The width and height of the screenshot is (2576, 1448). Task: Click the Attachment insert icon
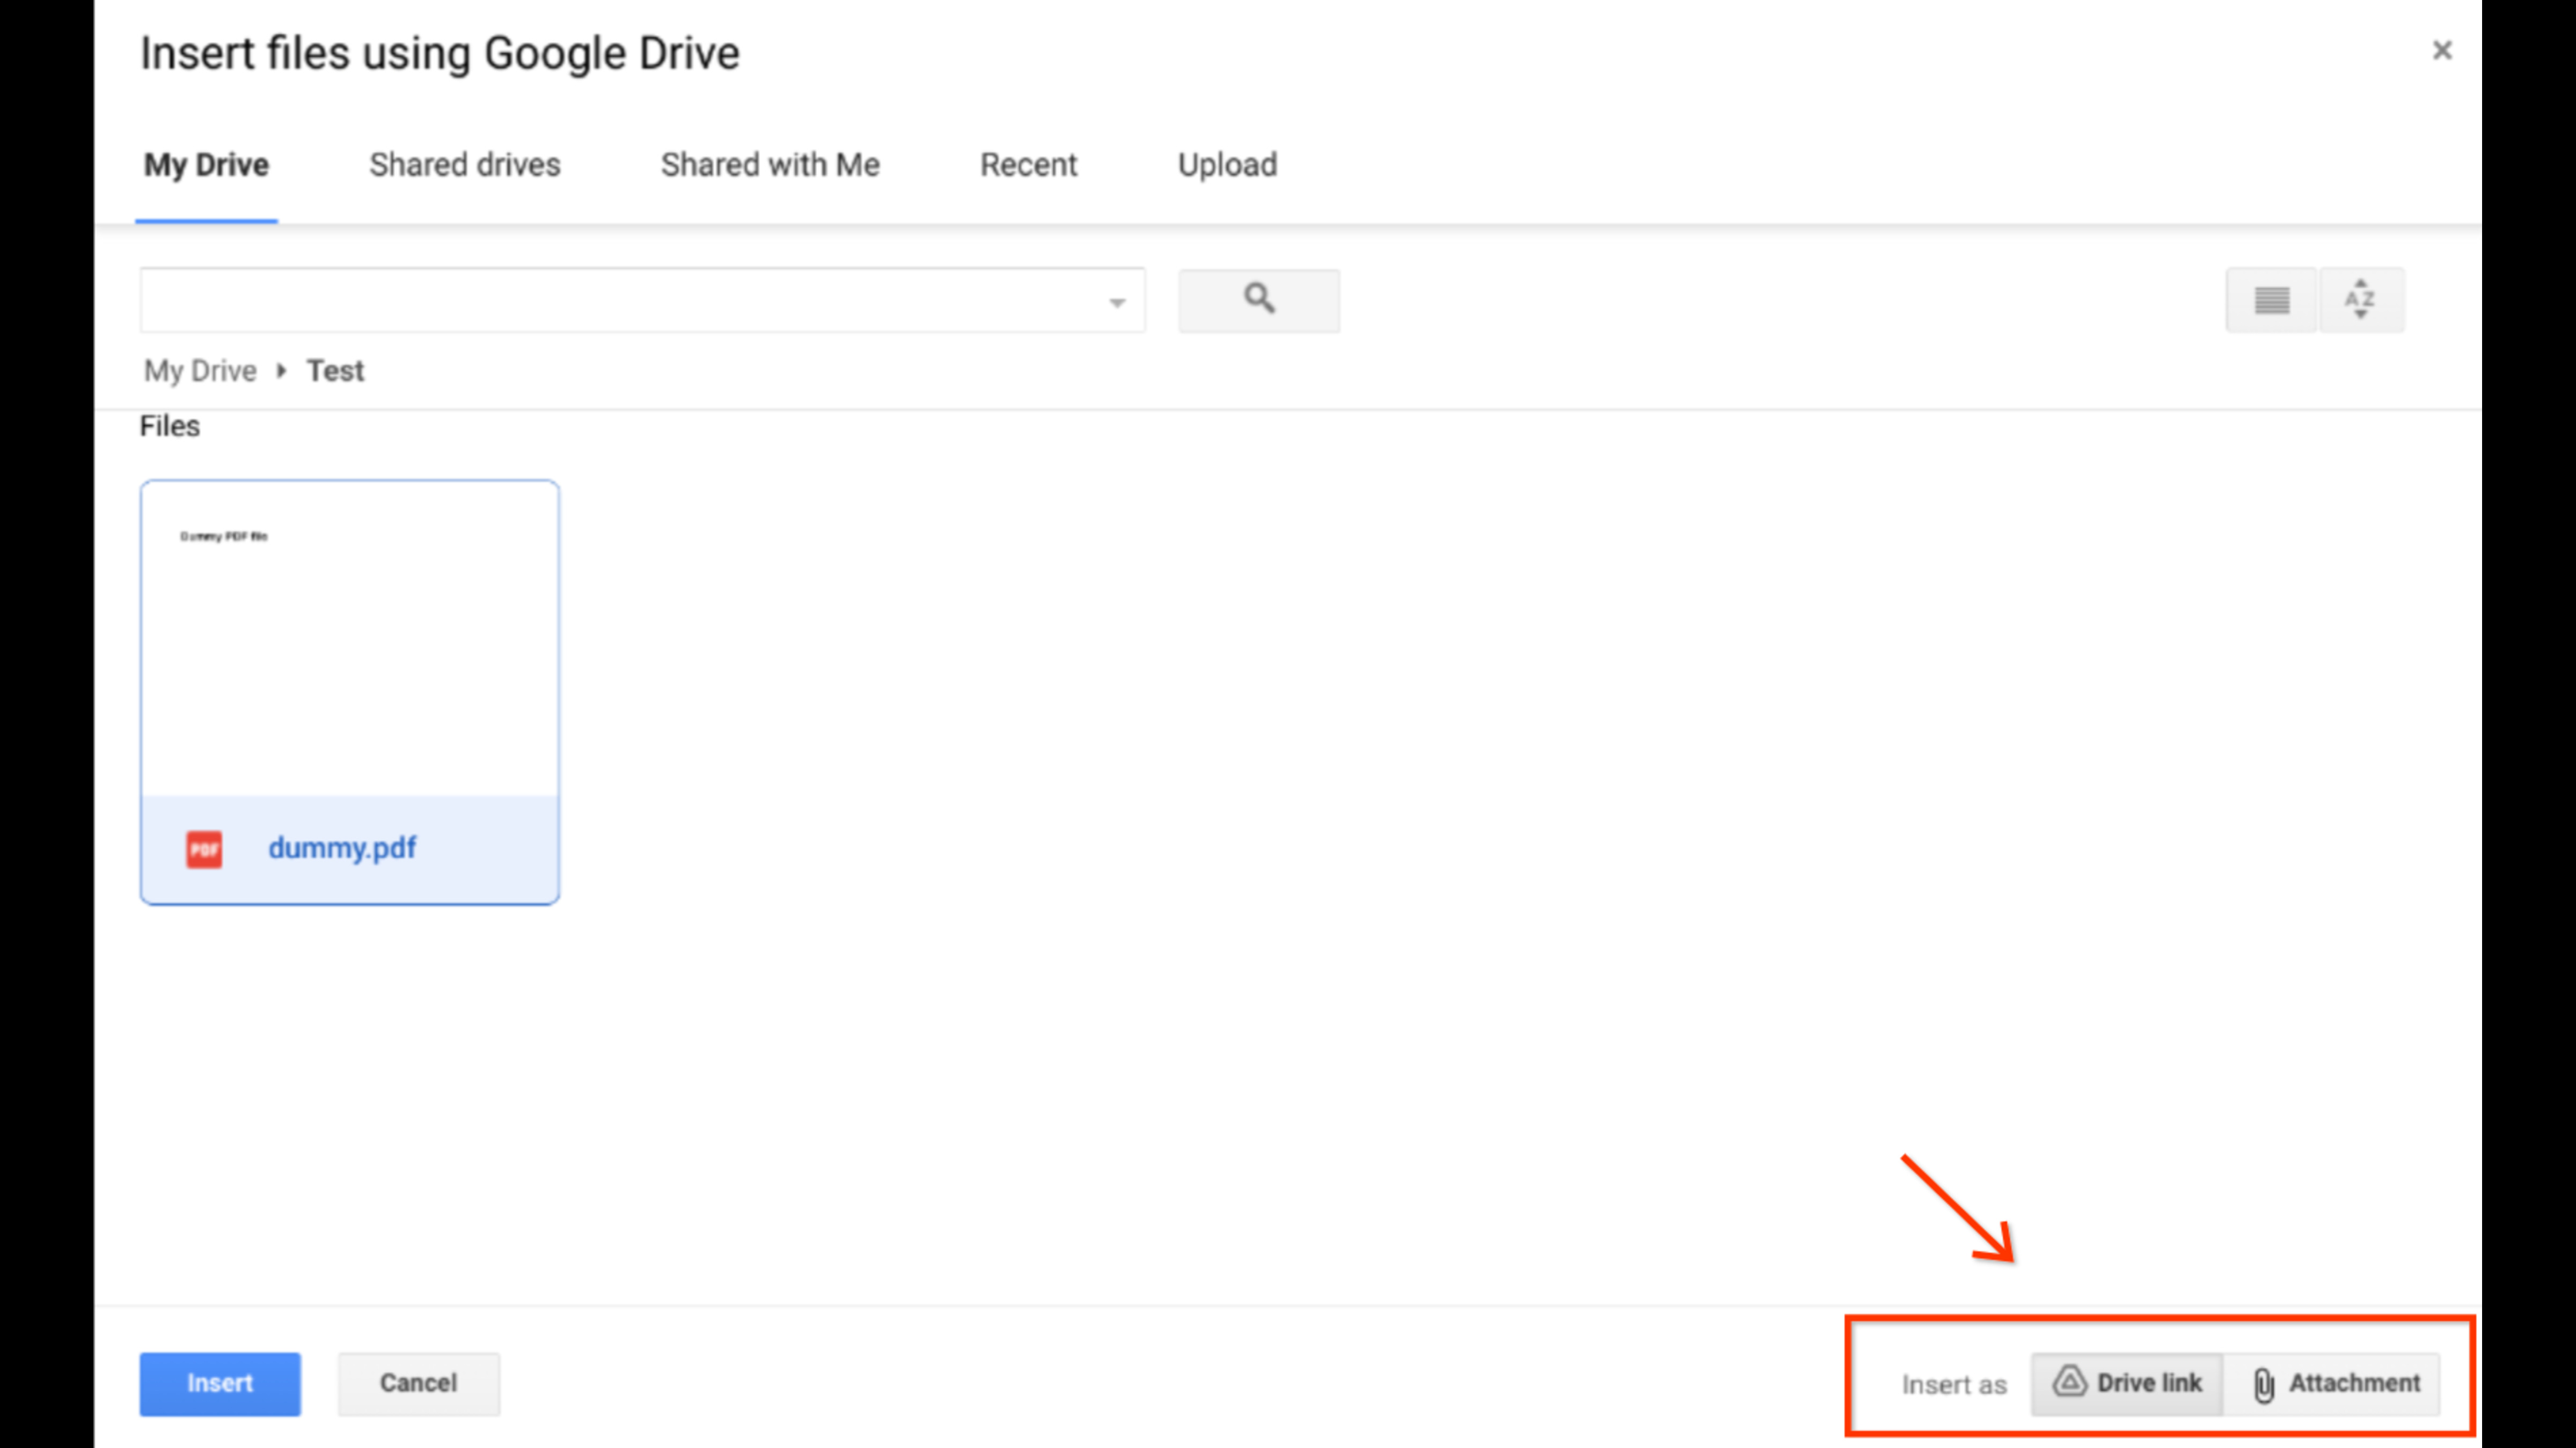coord(2263,1383)
